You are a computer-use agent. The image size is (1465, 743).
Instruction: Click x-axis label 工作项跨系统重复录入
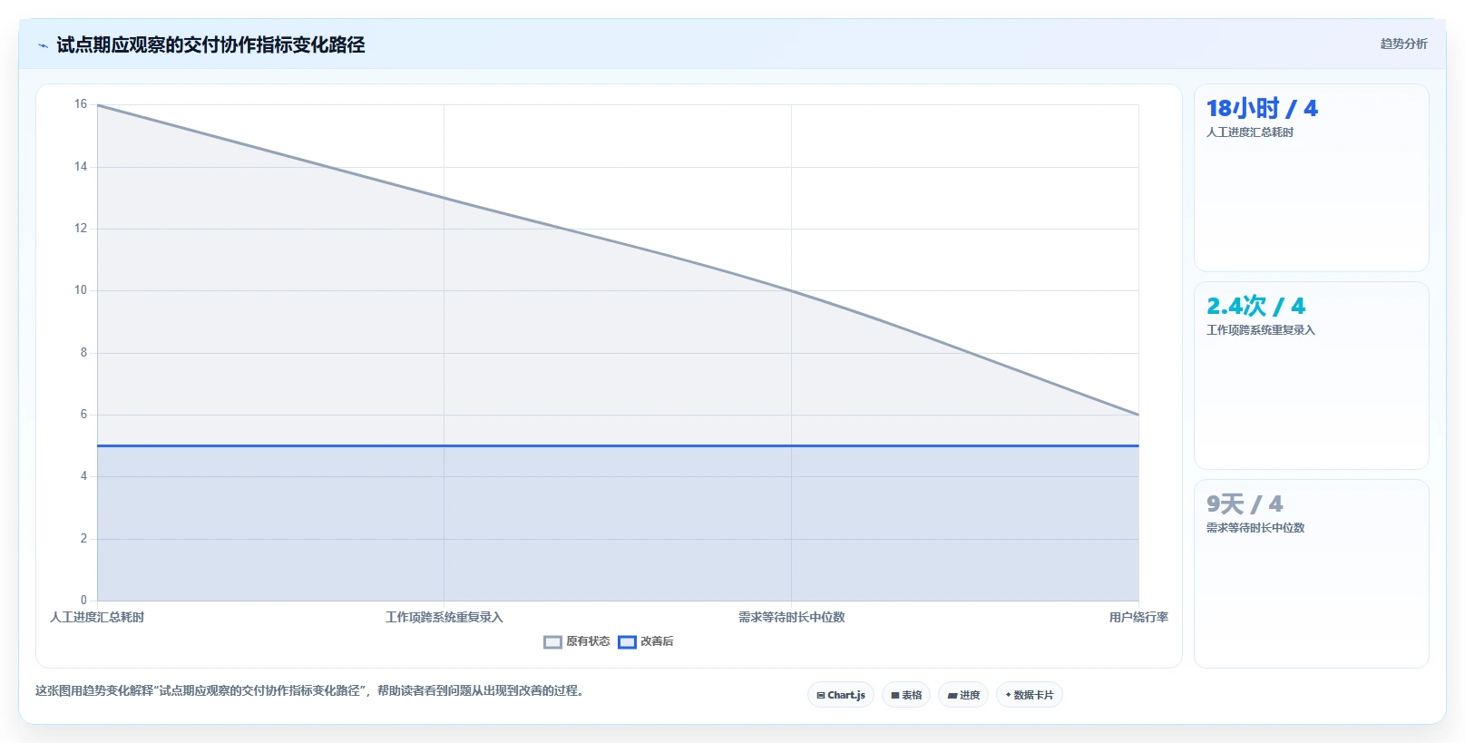pyautogui.click(x=444, y=617)
